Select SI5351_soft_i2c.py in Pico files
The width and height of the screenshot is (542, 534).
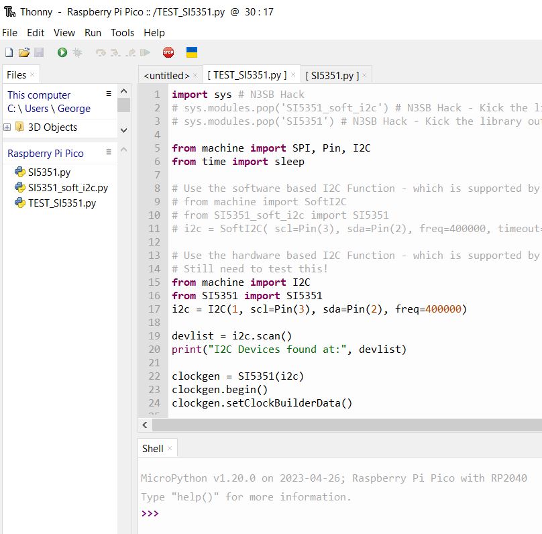(x=68, y=188)
